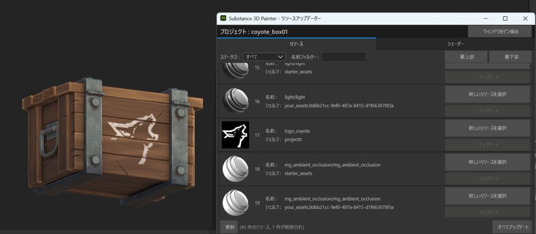
Task: Click the すべてアップデート button
Action: click(511, 227)
